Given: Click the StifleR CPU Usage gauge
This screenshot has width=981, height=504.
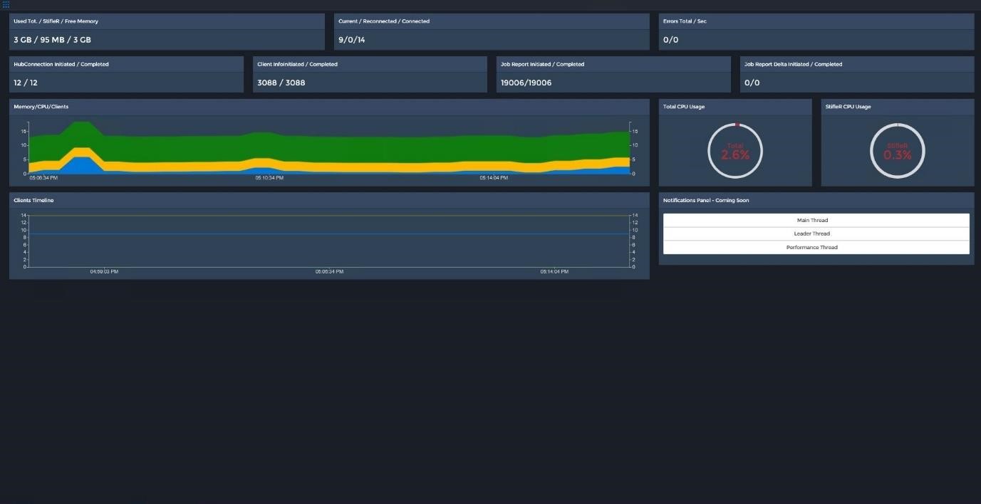Looking at the screenshot, I should coord(898,151).
